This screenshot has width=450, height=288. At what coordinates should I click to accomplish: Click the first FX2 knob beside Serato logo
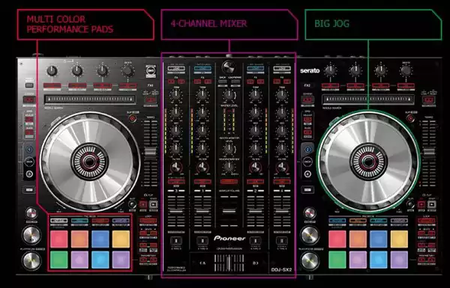click(x=330, y=71)
